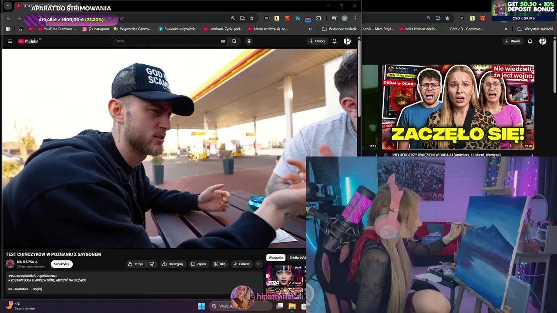Open File Explorer from the taskbar
This screenshot has width=557, height=313.
pyautogui.click(x=292, y=306)
